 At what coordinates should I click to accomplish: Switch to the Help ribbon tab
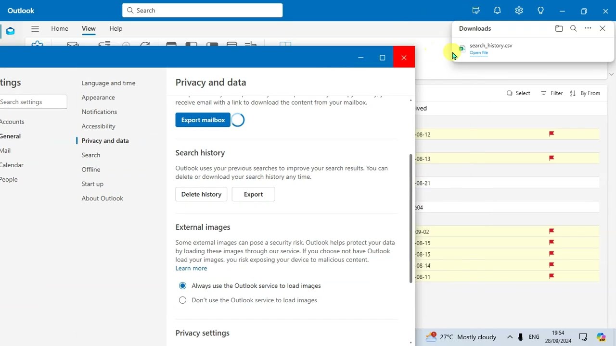[116, 28]
